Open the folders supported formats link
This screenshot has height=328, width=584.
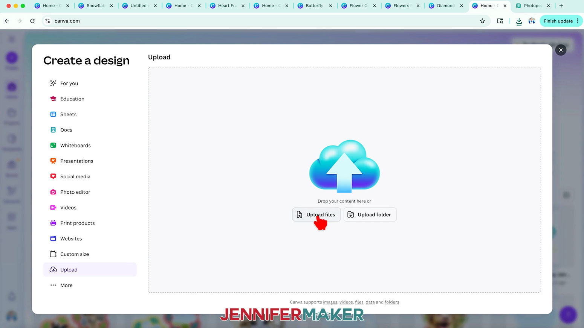392,302
